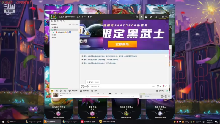Open the video playback icon in title bar
Screen dimensions: 220x124
click(x=137, y=17)
